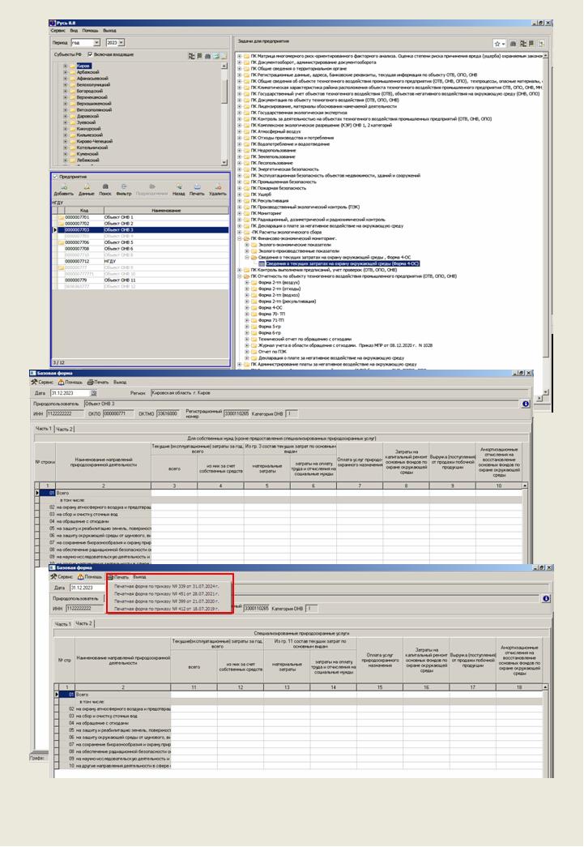Viewport: 584px width, 847px height.
Task: Click the favorites star icon in tasks panel
Action: pos(497,43)
